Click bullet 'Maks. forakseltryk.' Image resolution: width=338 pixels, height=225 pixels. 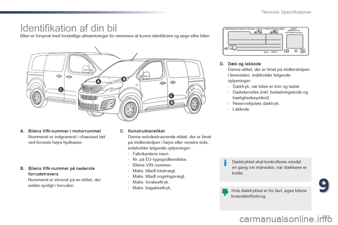pyautogui.click(x=151, y=182)
